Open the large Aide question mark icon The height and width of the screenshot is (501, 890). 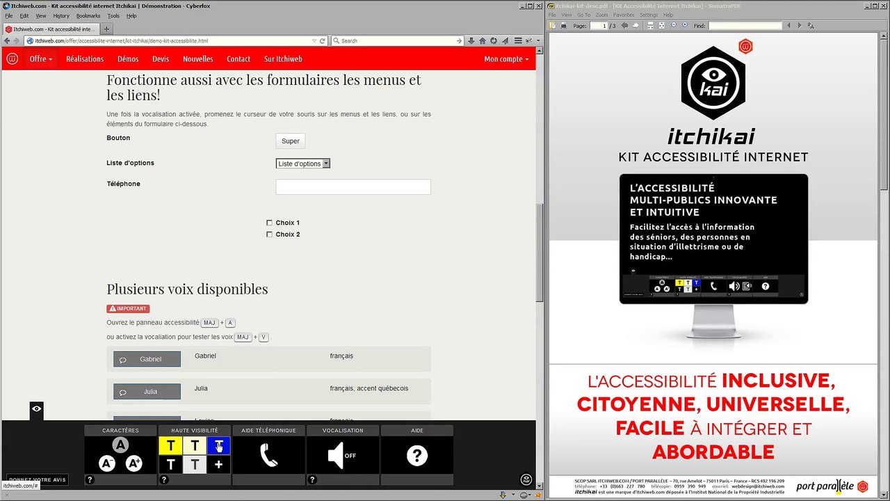coord(417,456)
